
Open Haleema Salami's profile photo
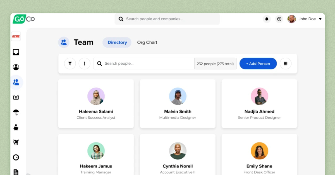[96, 96]
